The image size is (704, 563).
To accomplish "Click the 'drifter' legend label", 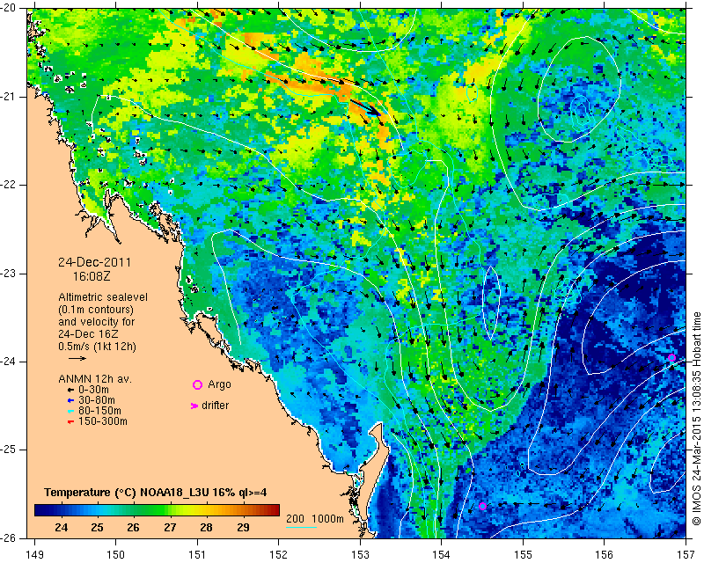I will (x=215, y=406).
